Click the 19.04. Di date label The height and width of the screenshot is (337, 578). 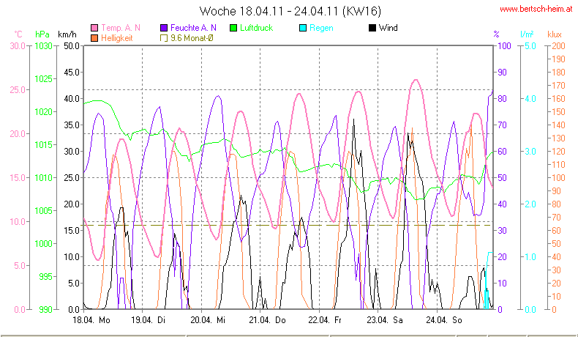coord(149,320)
